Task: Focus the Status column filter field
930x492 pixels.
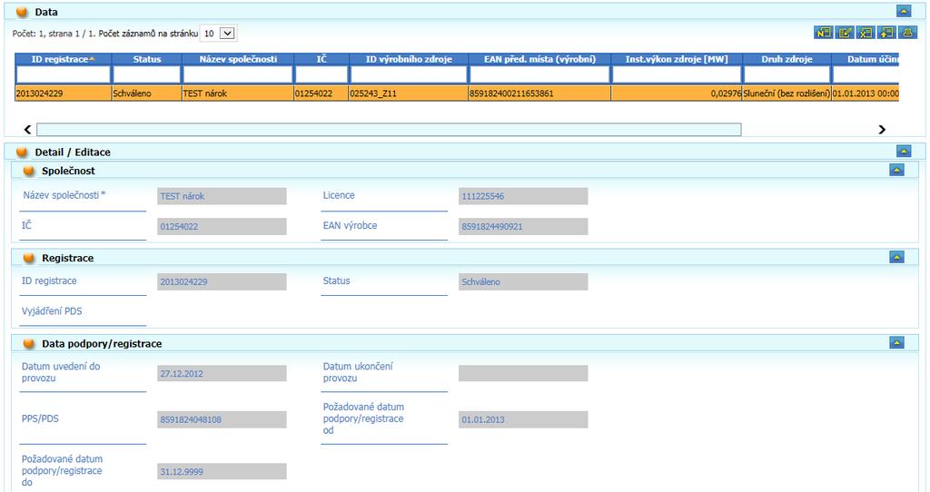Action: coord(146,74)
